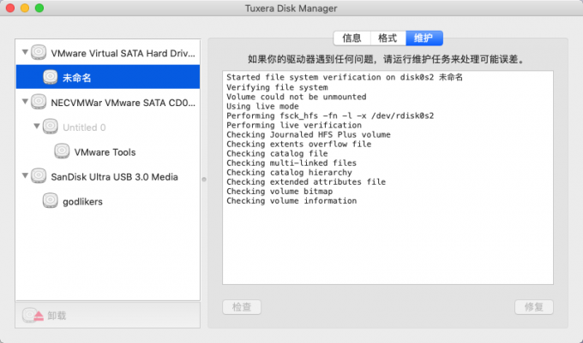Collapse the NECVMWar VMware SATA CD node
This screenshot has height=343, width=583.
pos(25,102)
